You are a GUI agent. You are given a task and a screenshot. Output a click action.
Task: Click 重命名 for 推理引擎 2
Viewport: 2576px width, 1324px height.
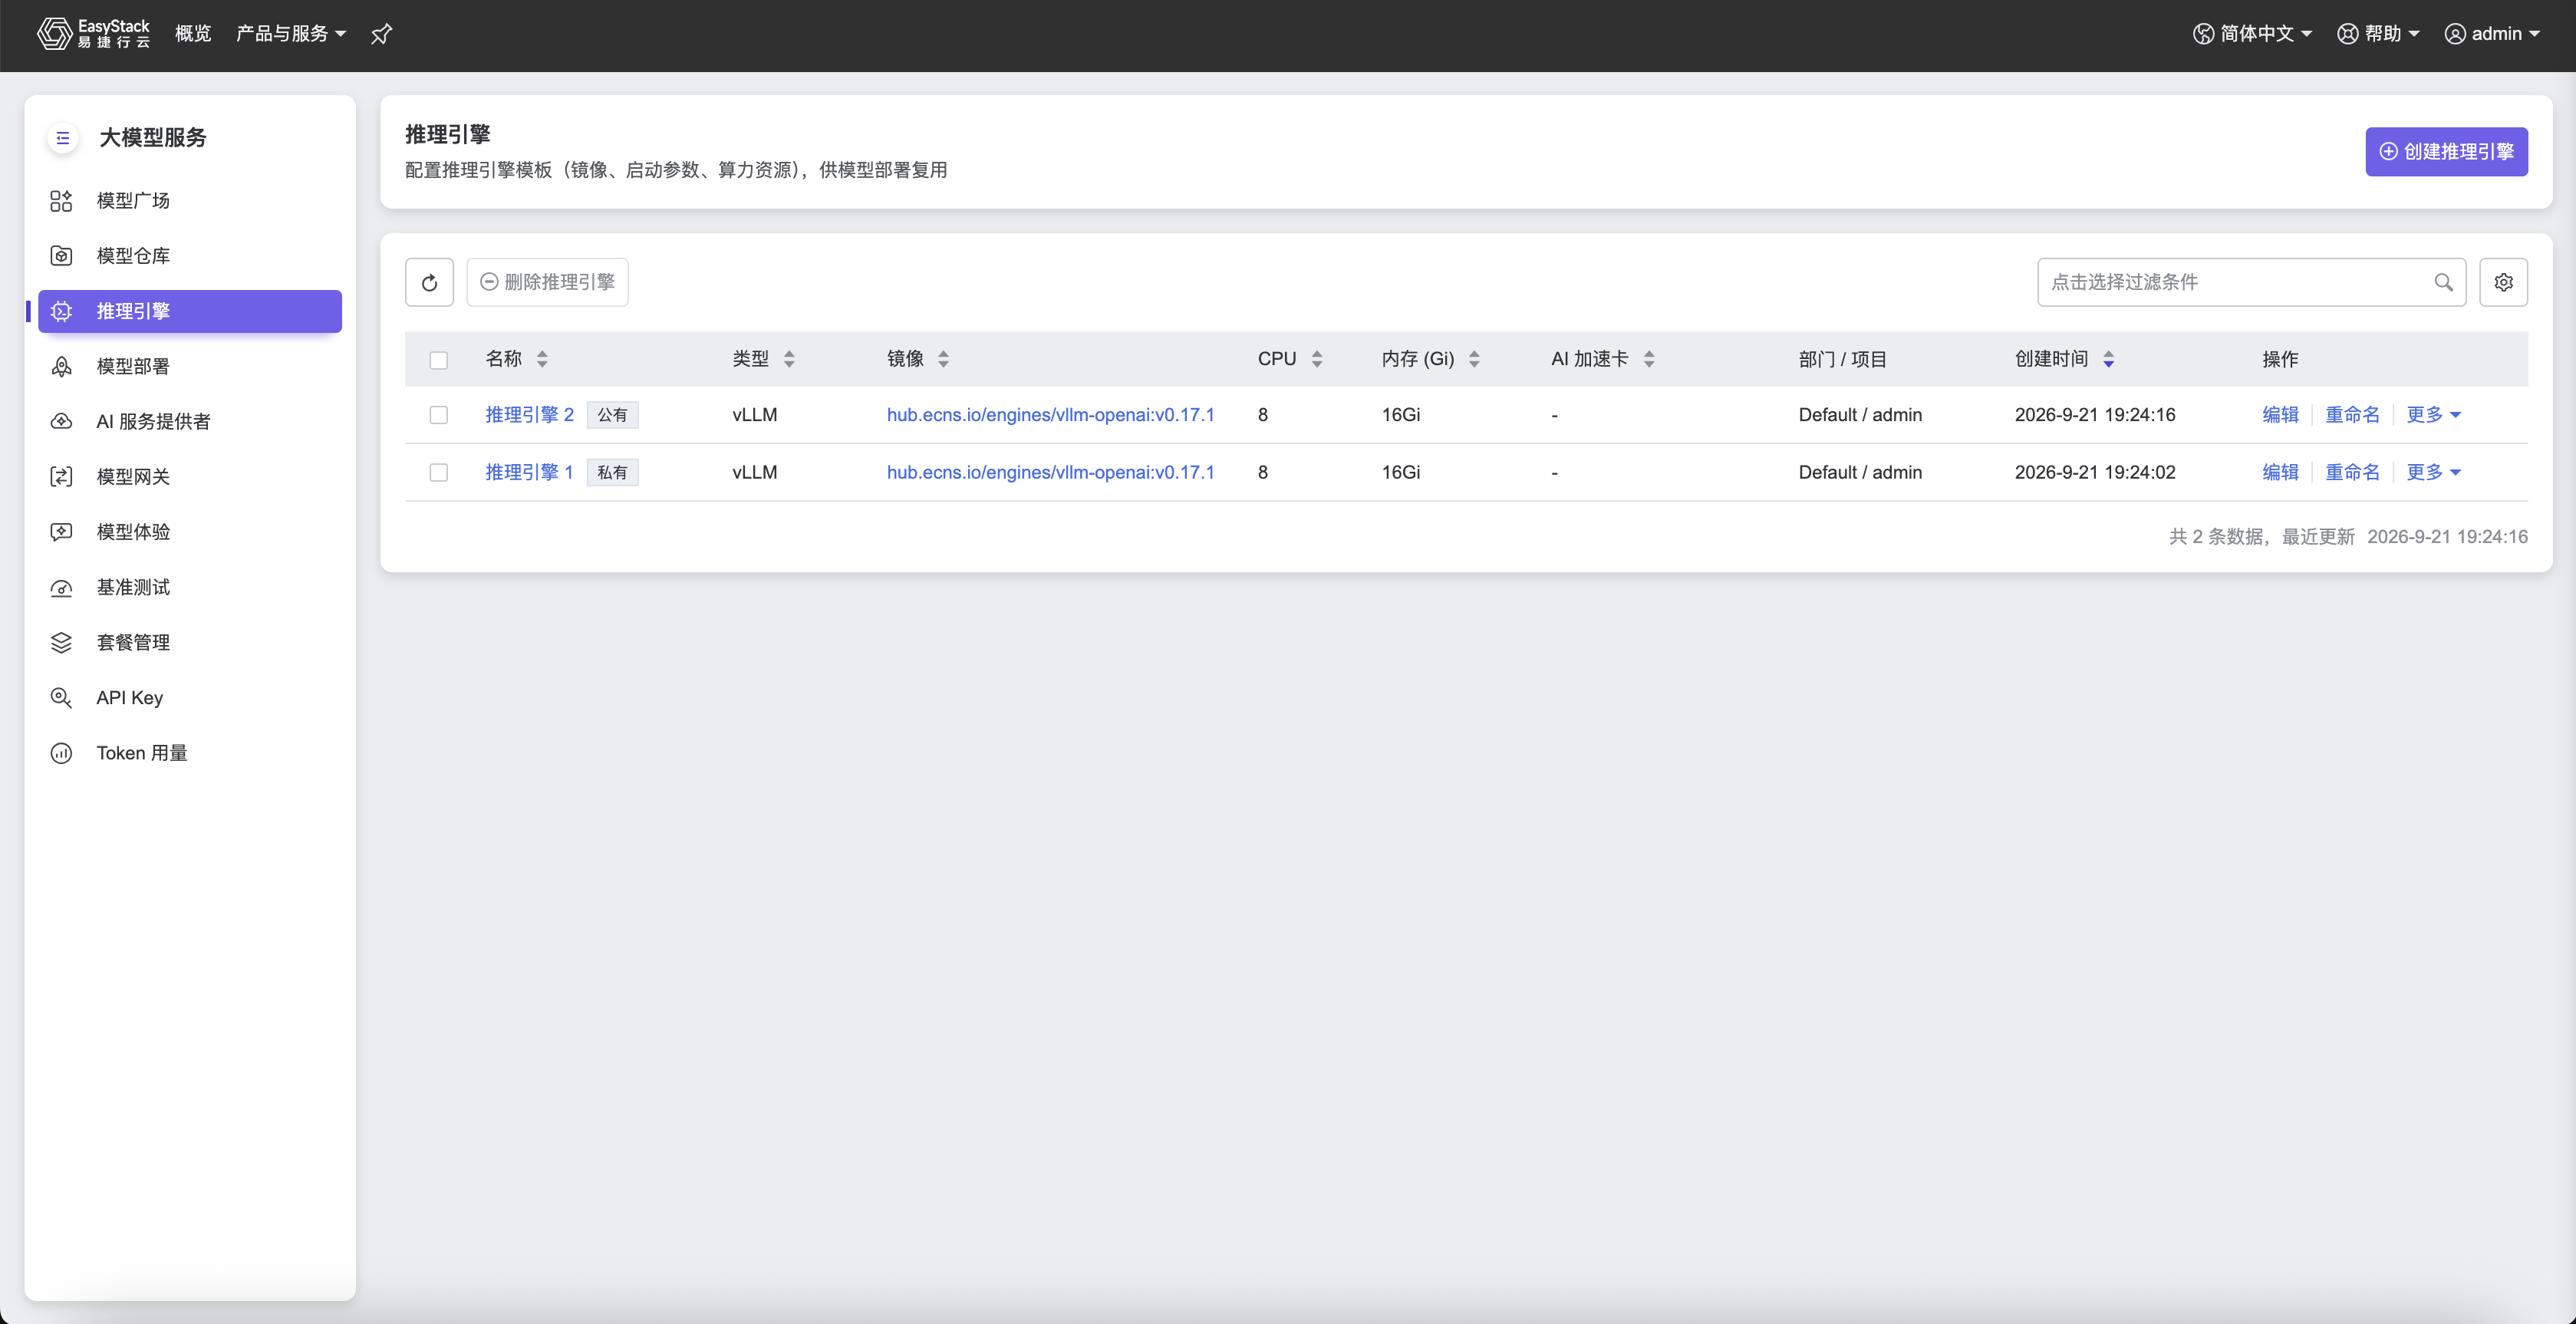2352,415
